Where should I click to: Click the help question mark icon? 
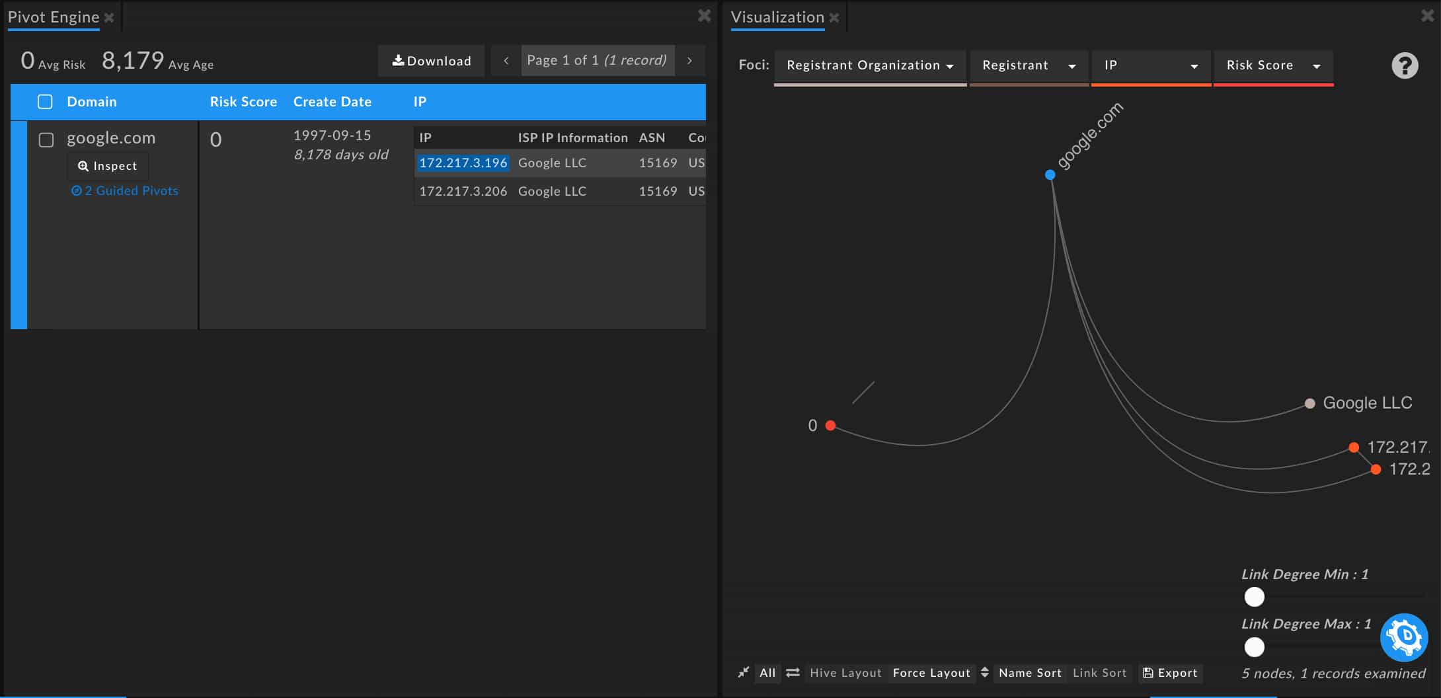(1405, 65)
